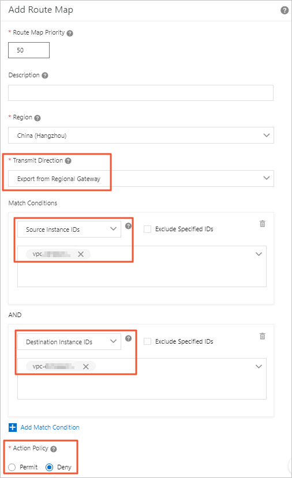The width and height of the screenshot is (292, 478).
Task: Delete the Destination Instance IDs condition
Action: point(263,336)
